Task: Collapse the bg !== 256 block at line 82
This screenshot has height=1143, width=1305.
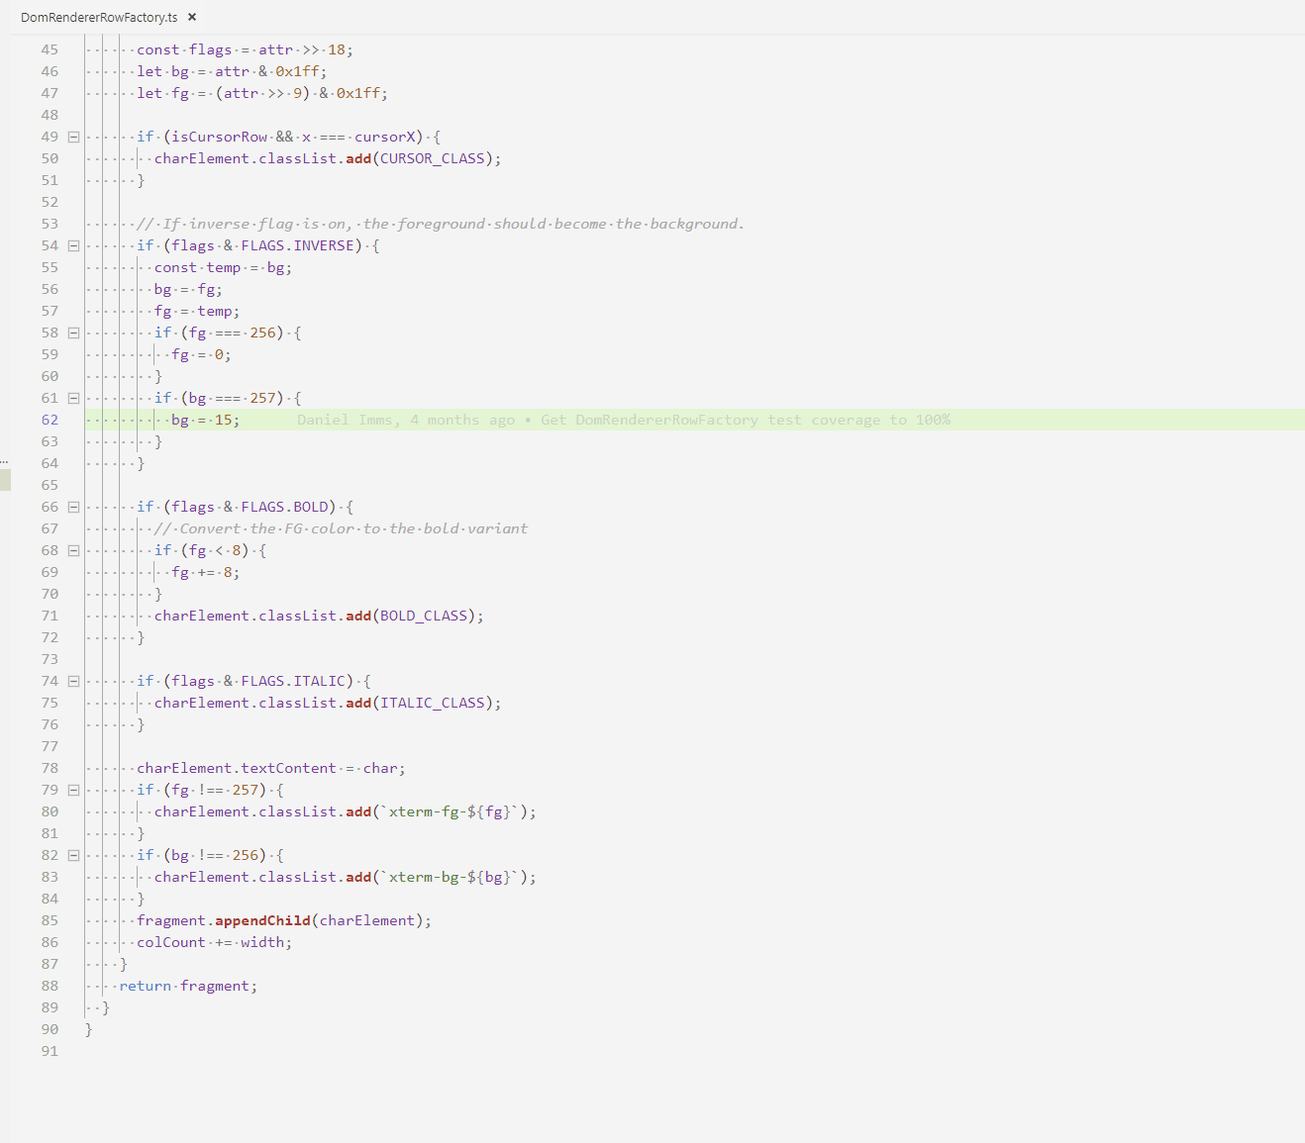Action: click(x=72, y=855)
